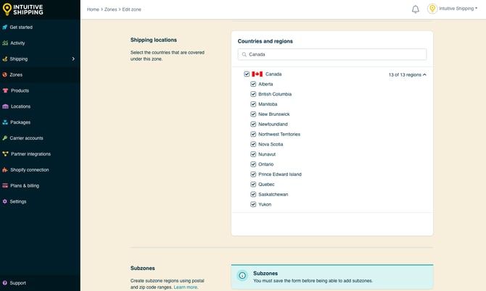Click the Locations icon in sidebar
Viewport: 486px width, 291px height.
pos(5,106)
